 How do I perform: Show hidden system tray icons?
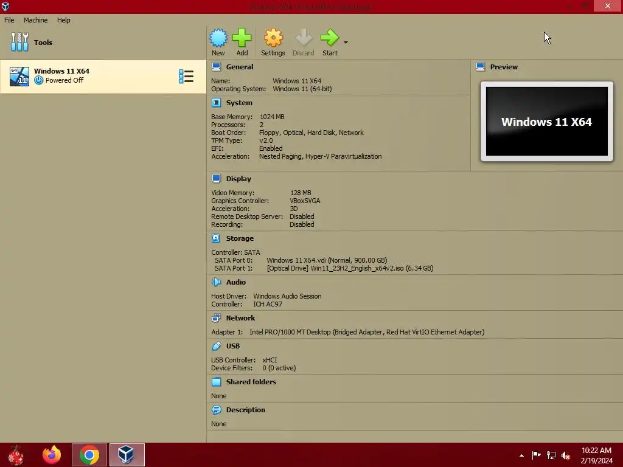click(x=521, y=455)
